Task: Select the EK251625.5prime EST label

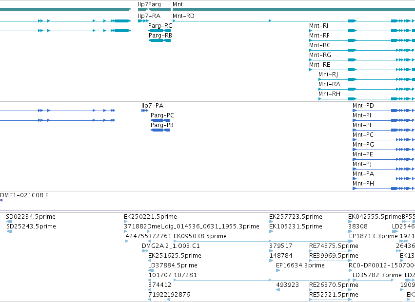Action: (175, 255)
